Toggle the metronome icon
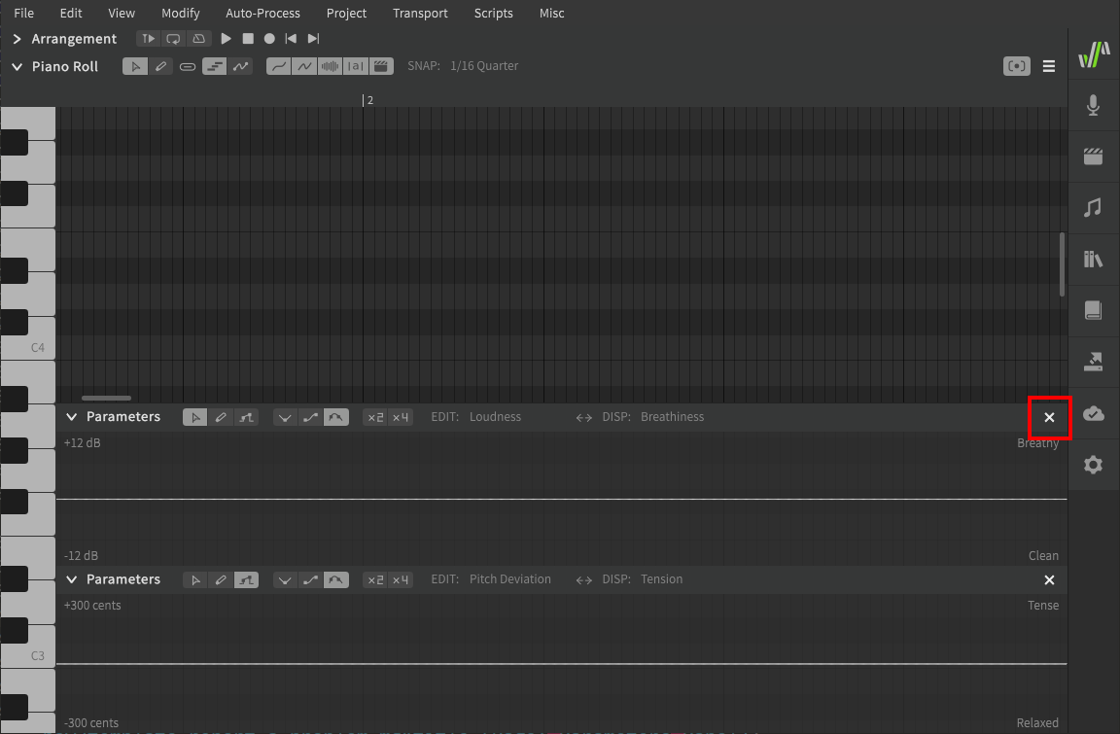 point(199,39)
